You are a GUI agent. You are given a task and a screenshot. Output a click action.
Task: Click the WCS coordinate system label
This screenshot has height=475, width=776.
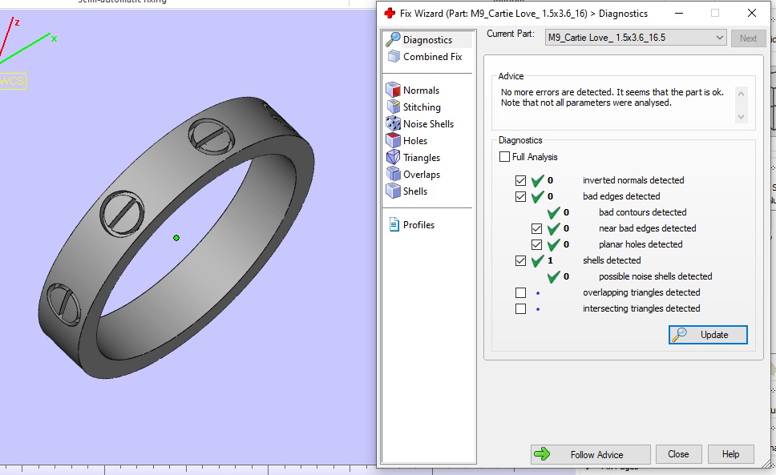tap(12, 81)
